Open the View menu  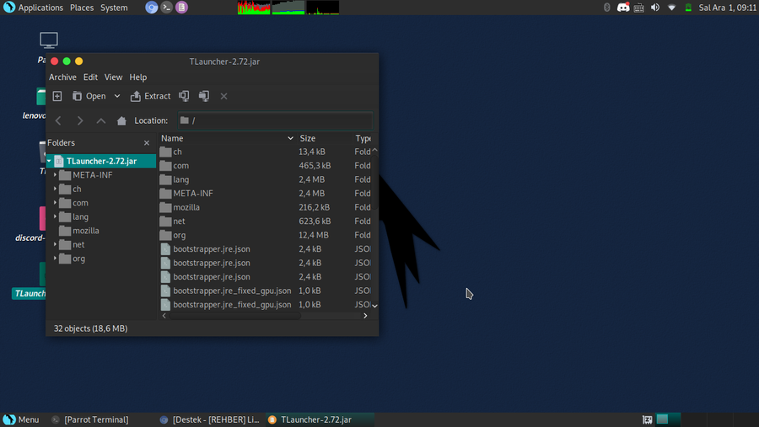coord(113,77)
